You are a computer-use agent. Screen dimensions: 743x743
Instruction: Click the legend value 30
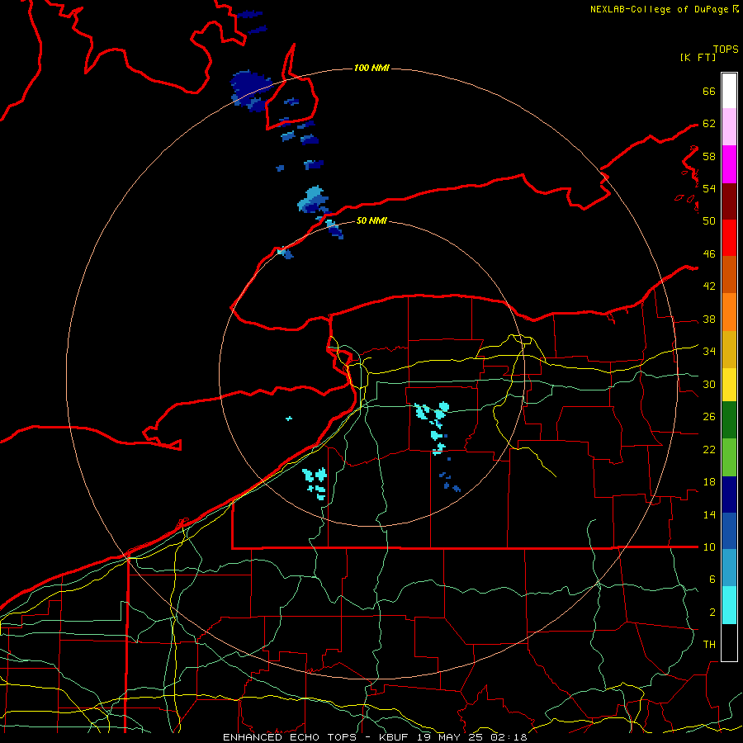coord(709,384)
